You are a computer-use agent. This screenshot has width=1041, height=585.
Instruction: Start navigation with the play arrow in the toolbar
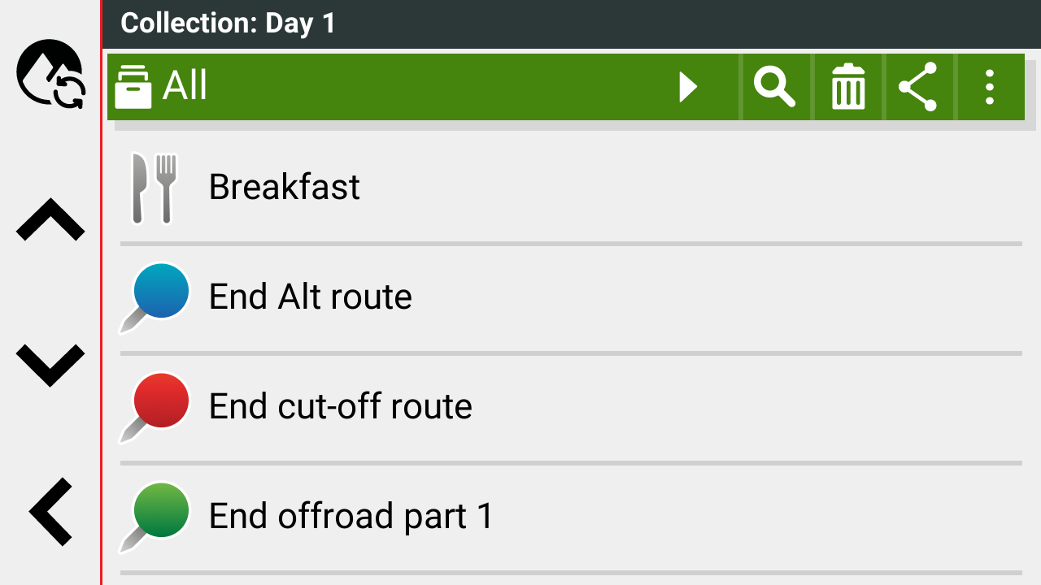(x=687, y=85)
